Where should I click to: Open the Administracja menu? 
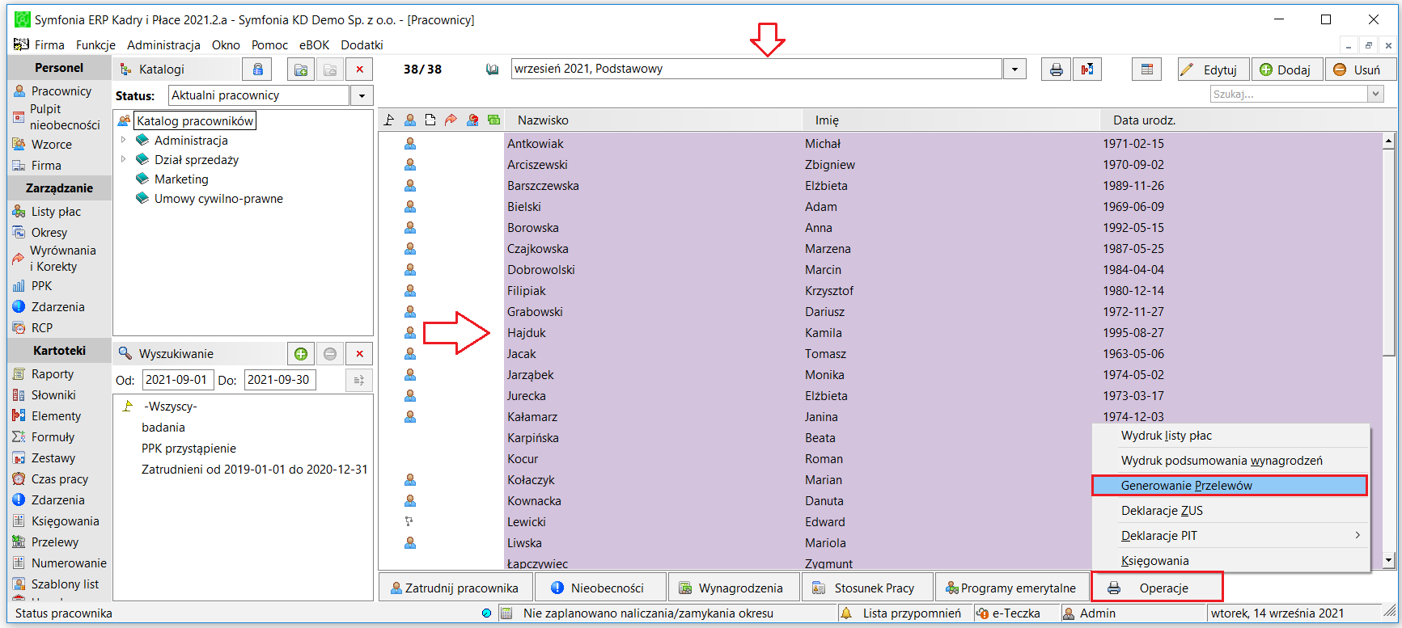click(x=163, y=45)
